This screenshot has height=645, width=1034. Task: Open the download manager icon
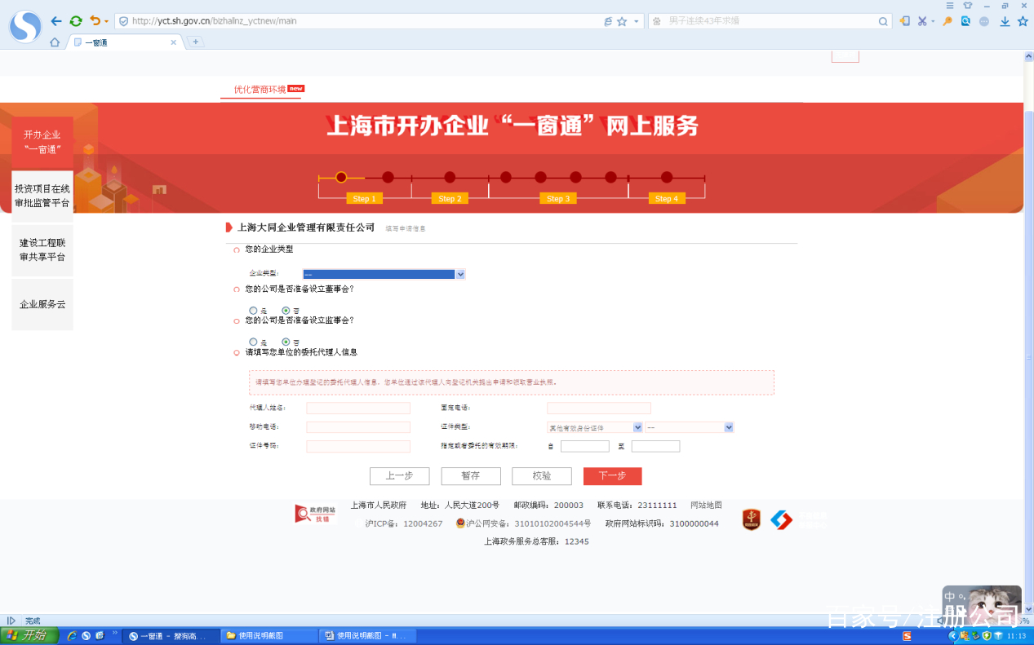click(x=1005, y=21)
